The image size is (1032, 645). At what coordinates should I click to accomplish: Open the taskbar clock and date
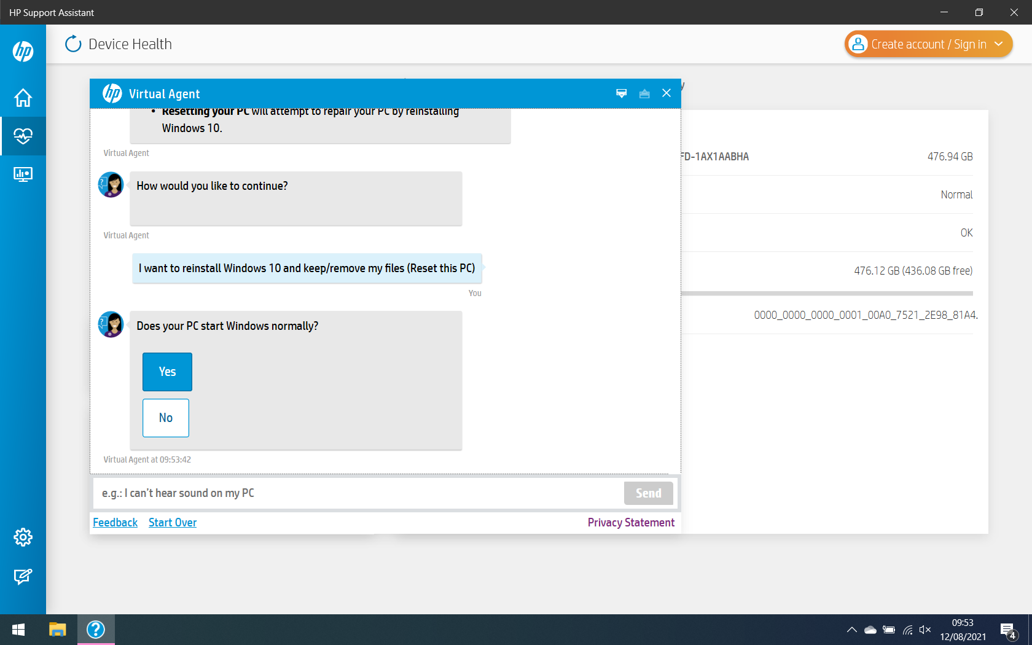[963, 630]
